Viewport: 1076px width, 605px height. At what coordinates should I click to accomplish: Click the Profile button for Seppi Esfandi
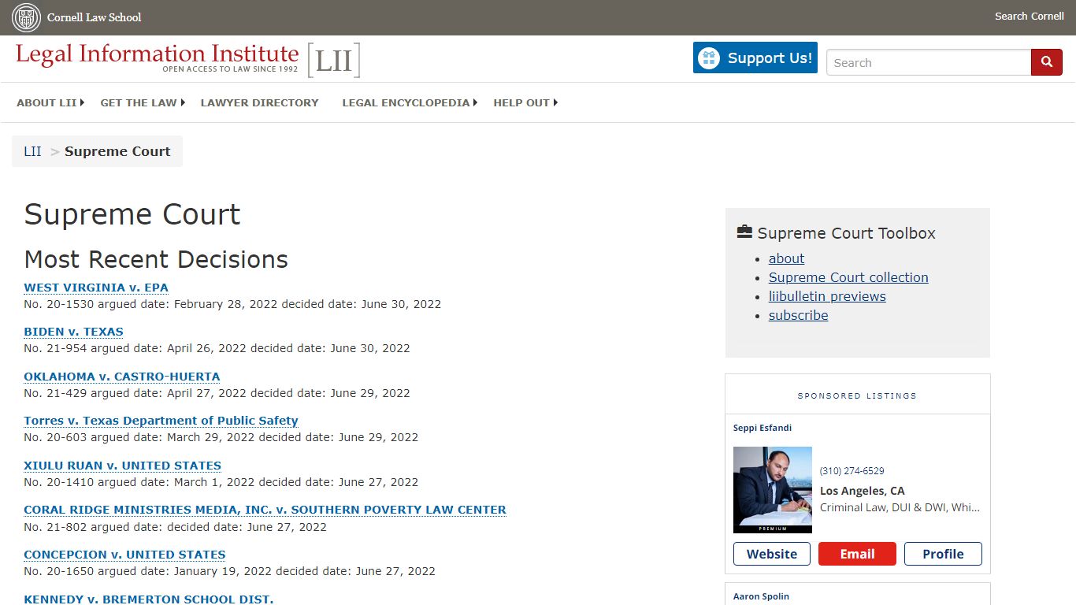(943, 554)
